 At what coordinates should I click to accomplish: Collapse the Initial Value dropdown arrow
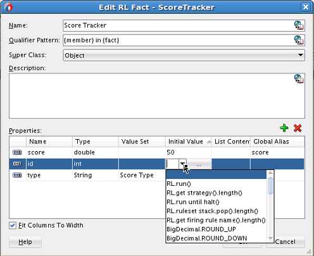(x=183, y=164)
